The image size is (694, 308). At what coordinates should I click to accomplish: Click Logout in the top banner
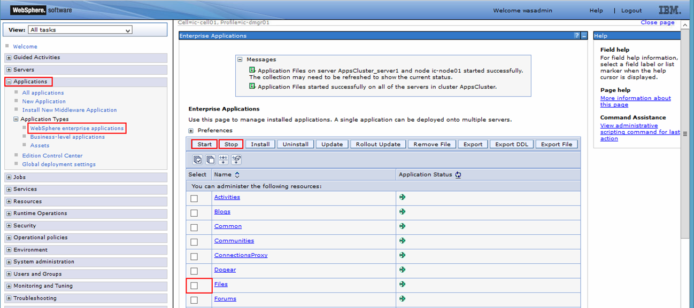tap(631, 11)
